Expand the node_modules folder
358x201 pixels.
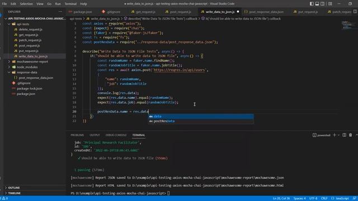pyautogui.click(x=9, y=67)
